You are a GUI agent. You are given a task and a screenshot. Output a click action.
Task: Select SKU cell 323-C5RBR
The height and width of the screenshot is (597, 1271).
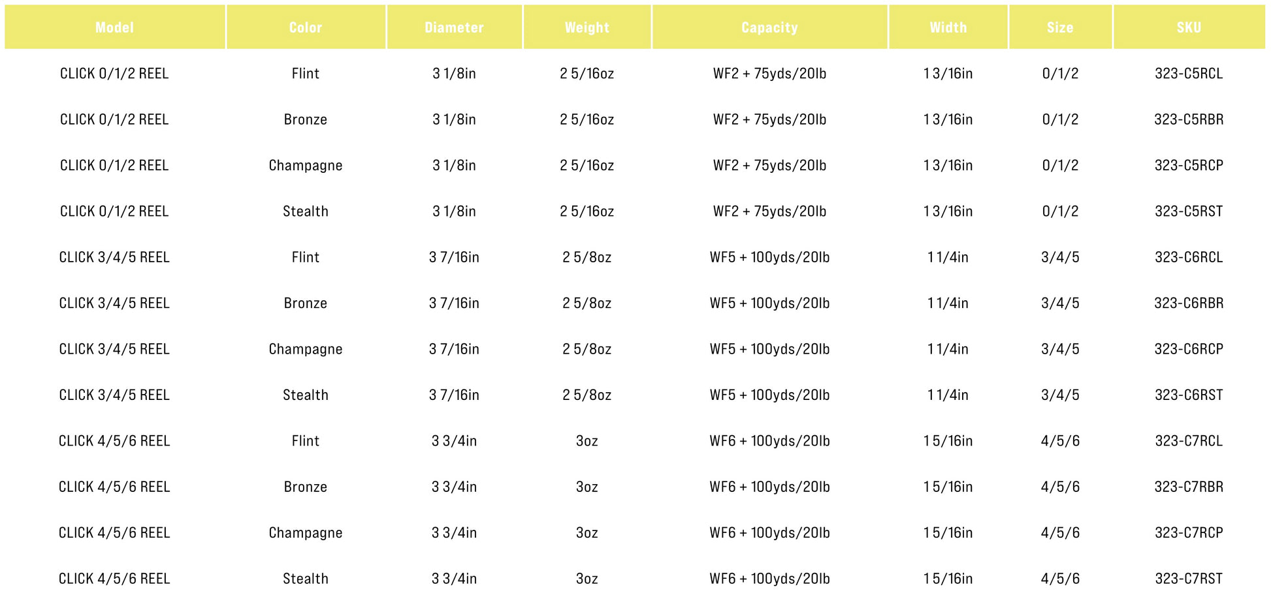tap(1189, 119)
